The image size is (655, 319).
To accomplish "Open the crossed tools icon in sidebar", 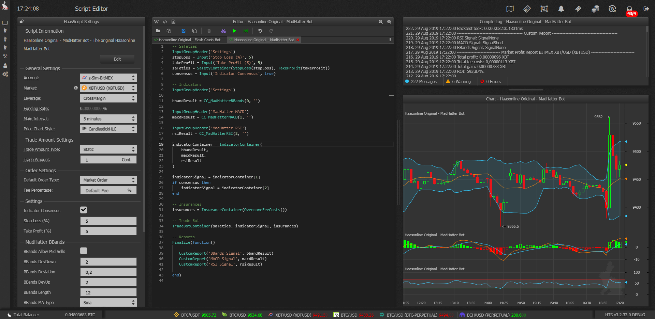I will pos(5,56).
